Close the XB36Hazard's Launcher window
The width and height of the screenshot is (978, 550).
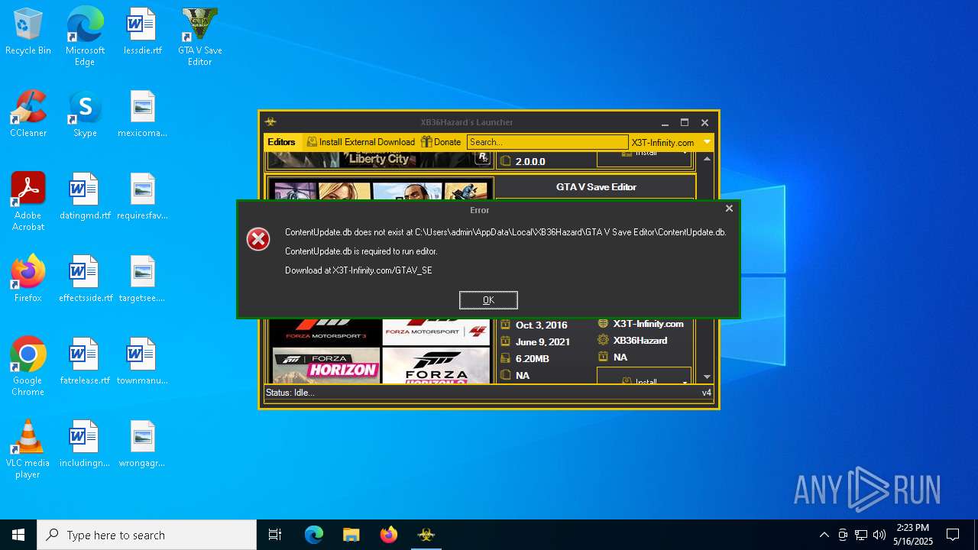pyautogui.click(x=704, y=122)
